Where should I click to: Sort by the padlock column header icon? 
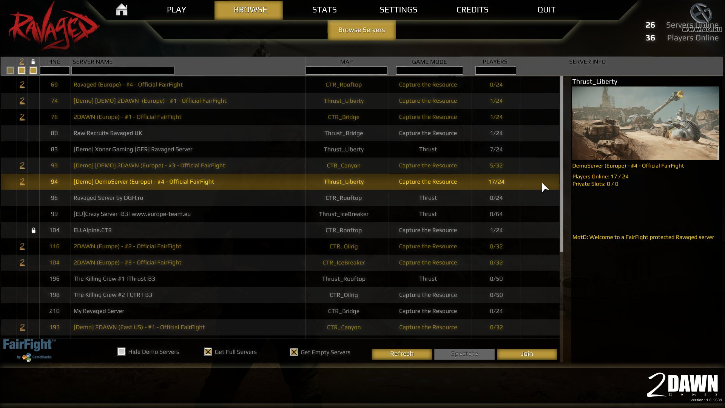click(33, 62)
